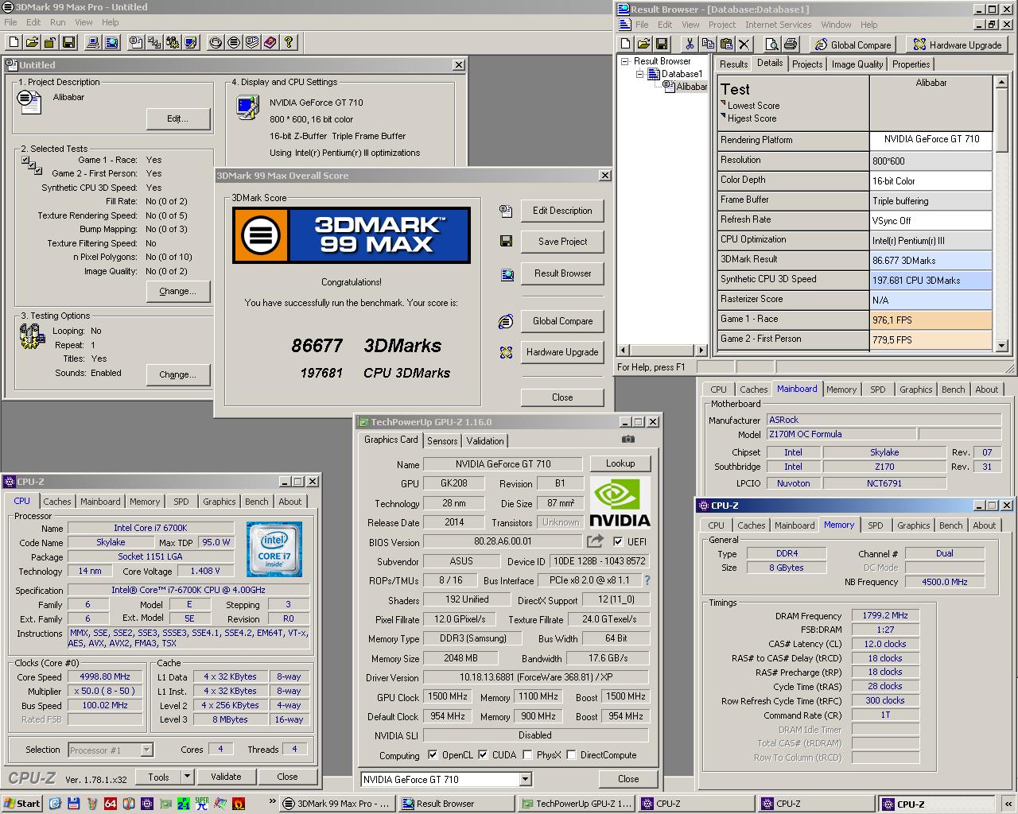The width and height of the screenshot is (1018, 814).
Task: Click the Result Browser taskbar button
Action: [x=457, y=804]
